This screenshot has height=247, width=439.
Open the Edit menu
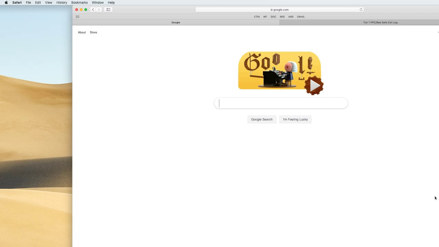point(38,2)
